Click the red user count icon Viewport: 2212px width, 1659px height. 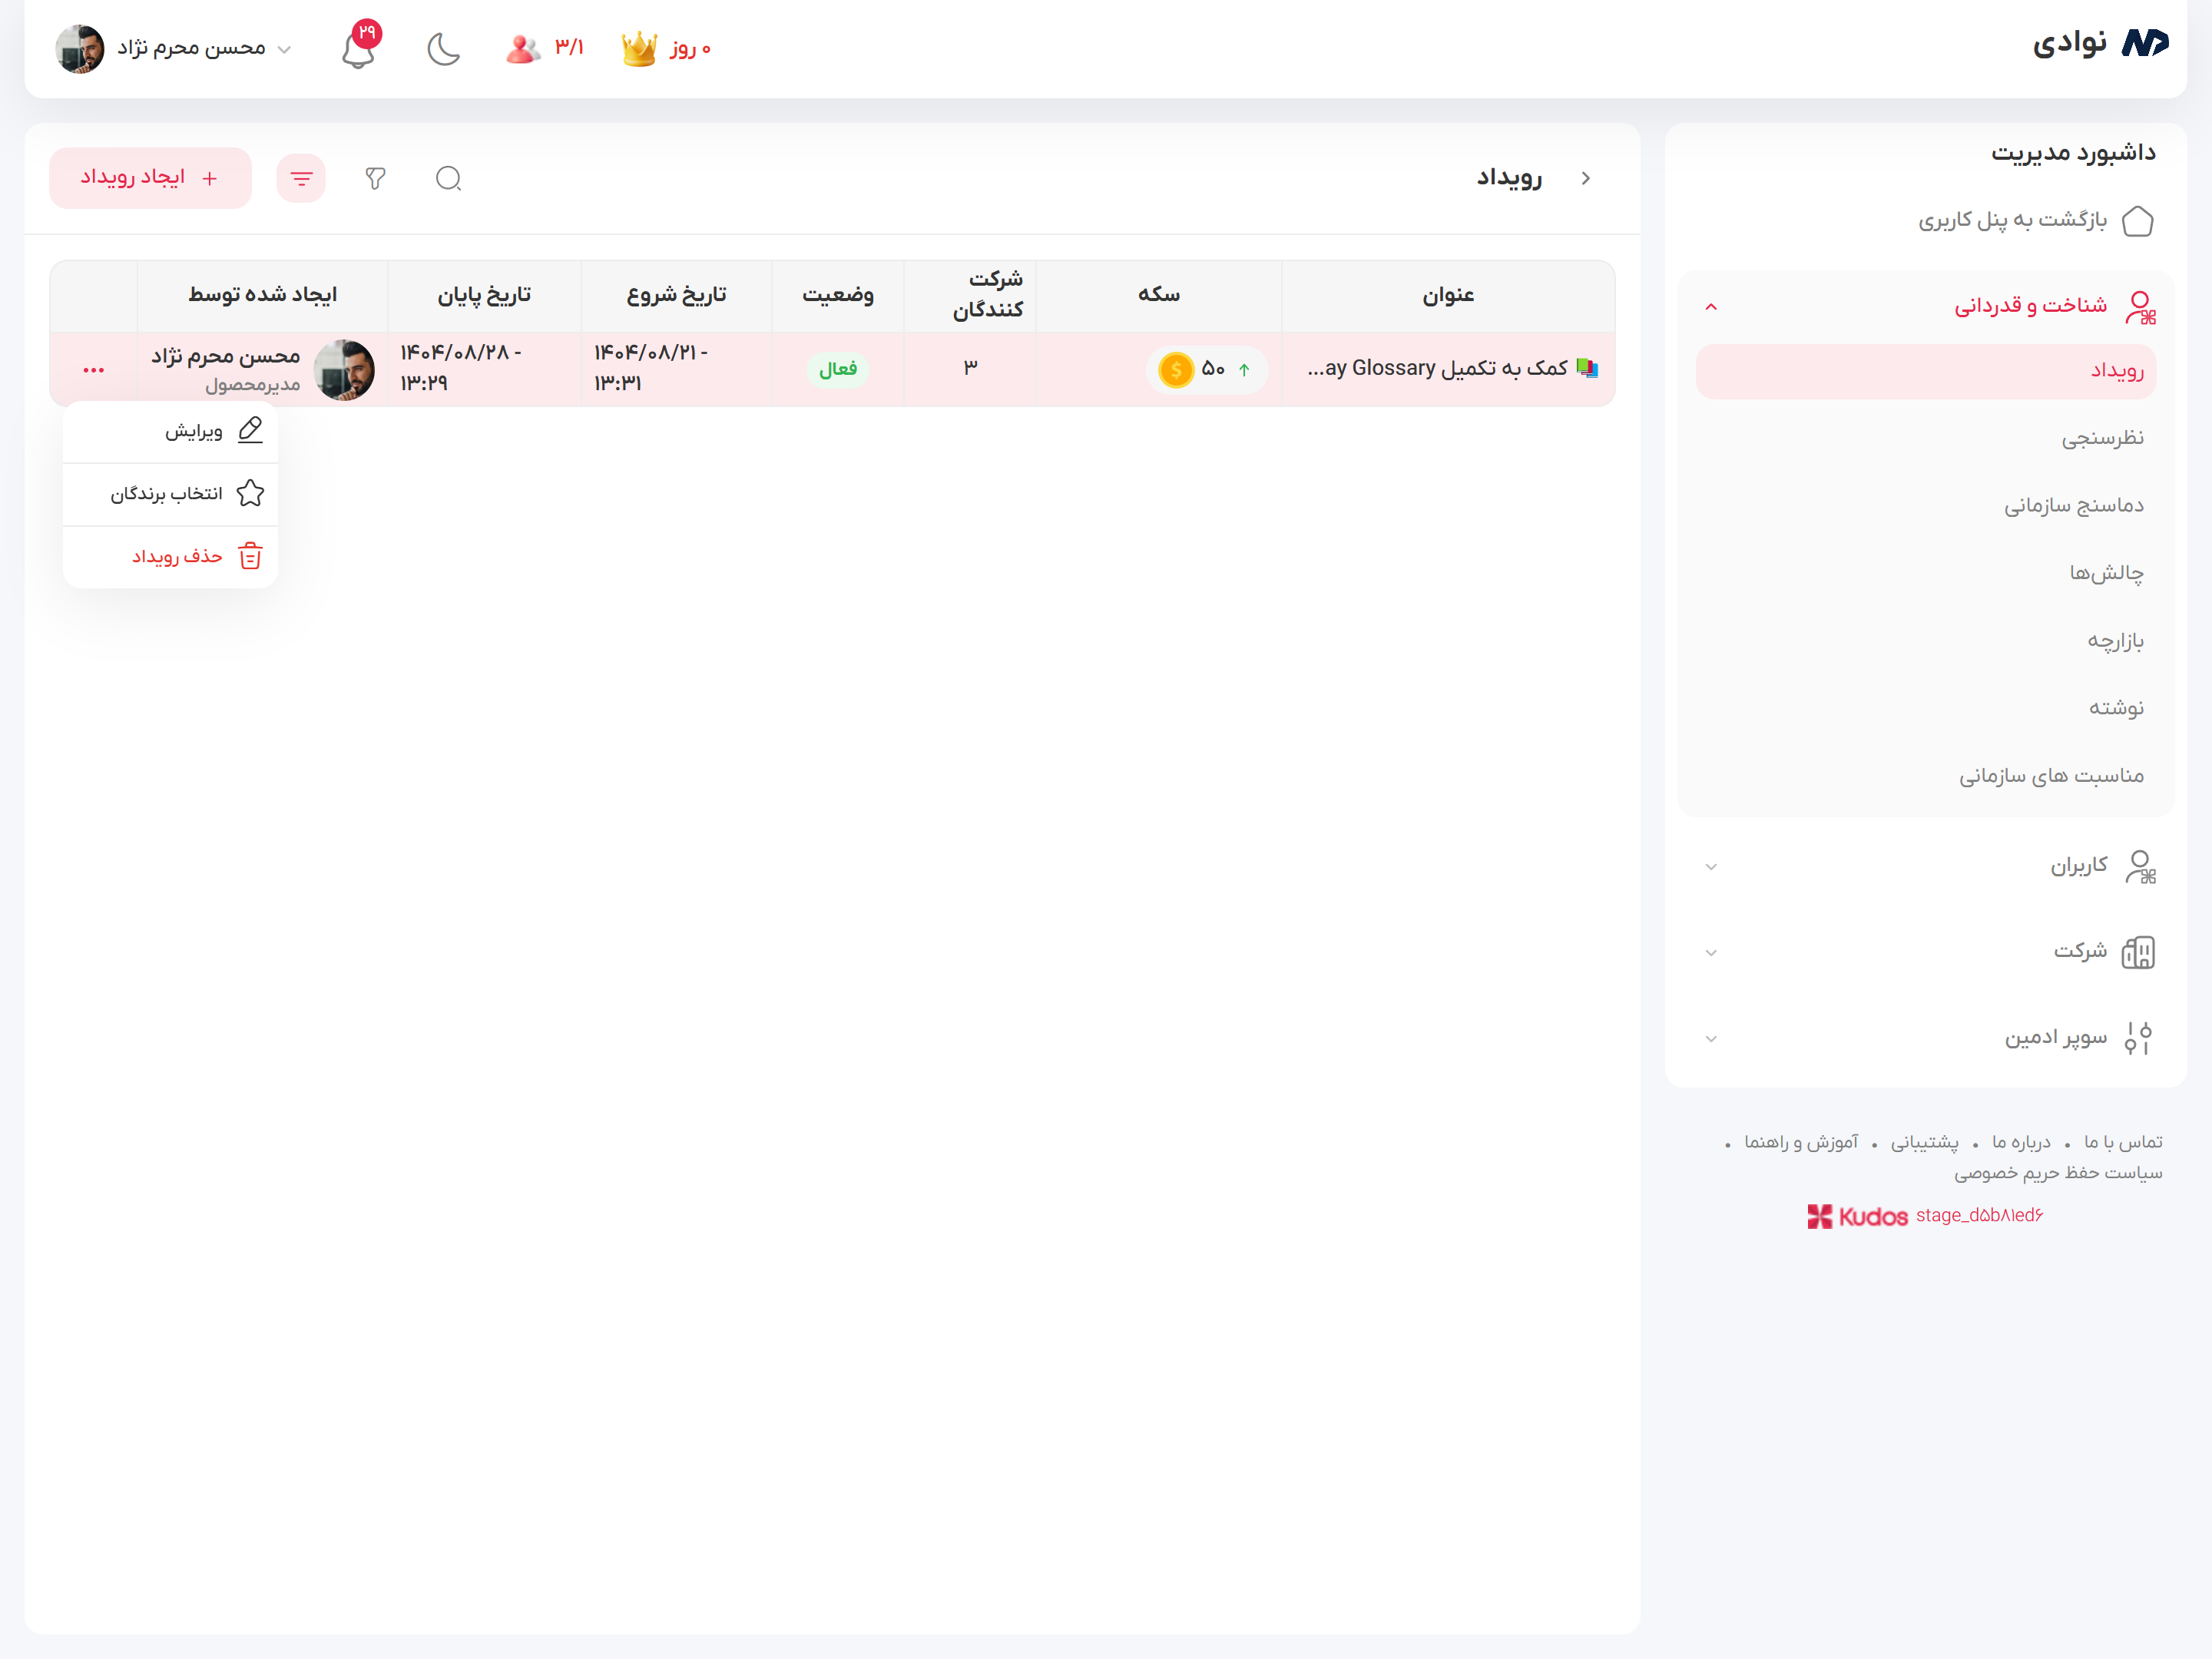[522, 48]
